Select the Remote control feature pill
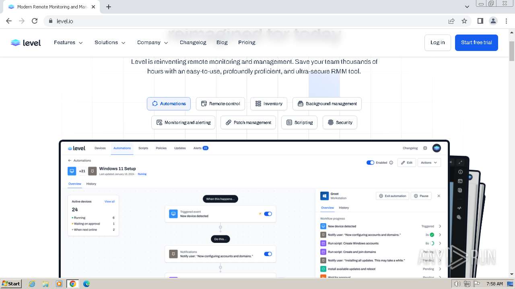This screenshot has width=515, height=289. [220, 104]
